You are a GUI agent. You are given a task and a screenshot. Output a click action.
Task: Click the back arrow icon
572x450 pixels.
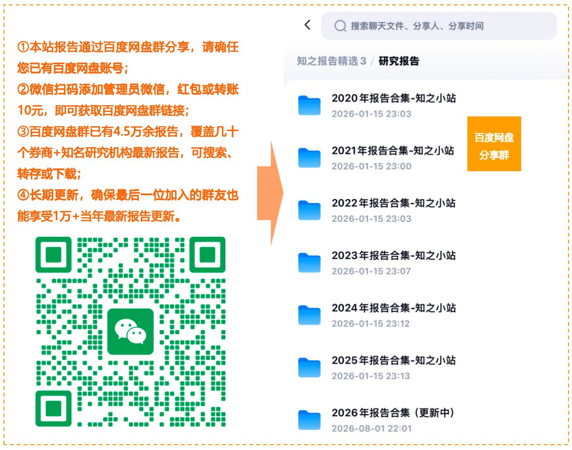(x=308, y=25)
